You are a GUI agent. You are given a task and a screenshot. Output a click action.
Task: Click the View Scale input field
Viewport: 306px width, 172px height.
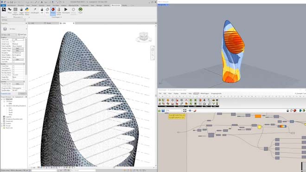pos(18,39)
